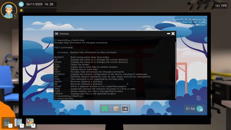
Task: Click the gold star rating icon
Action: coord(21,10)
